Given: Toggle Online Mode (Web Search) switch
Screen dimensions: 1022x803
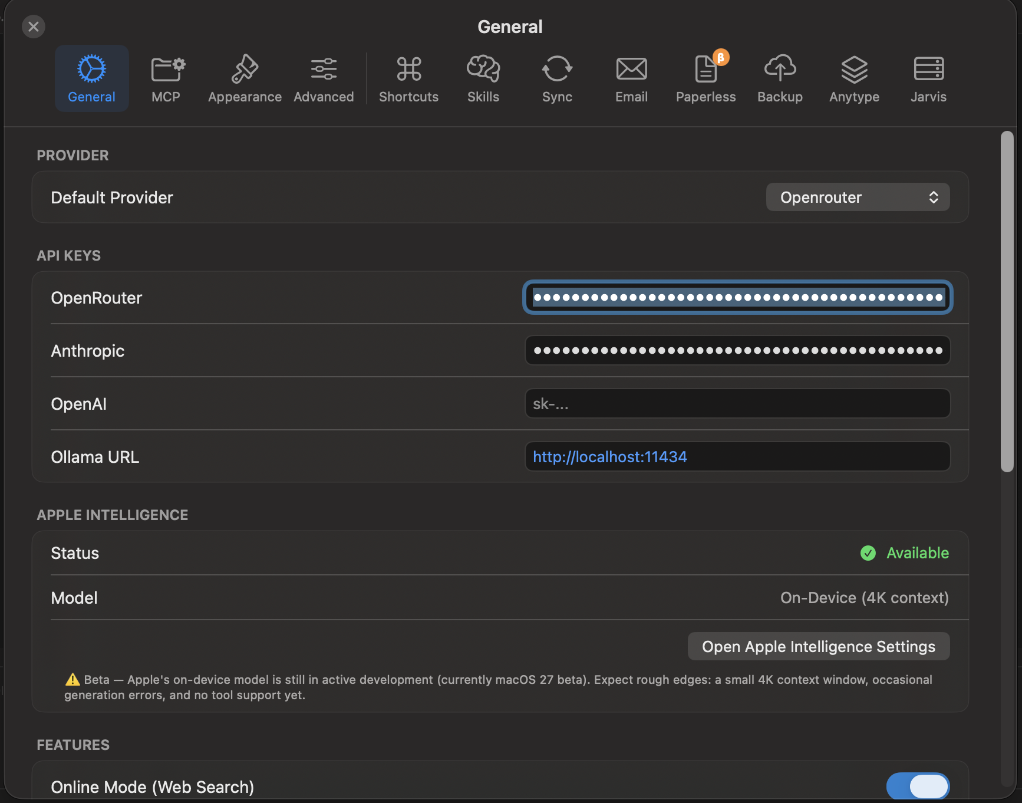Looking at the screenshot, I should [x=918, y=786].
